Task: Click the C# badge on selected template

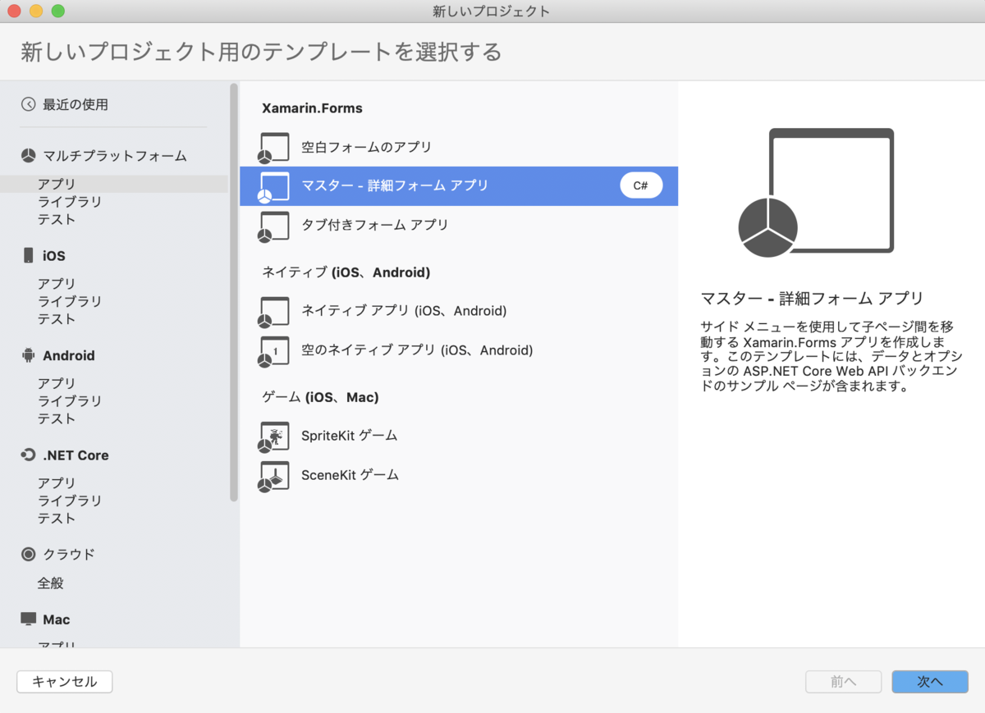Action: pyautogui.click(x=641, y=186)
